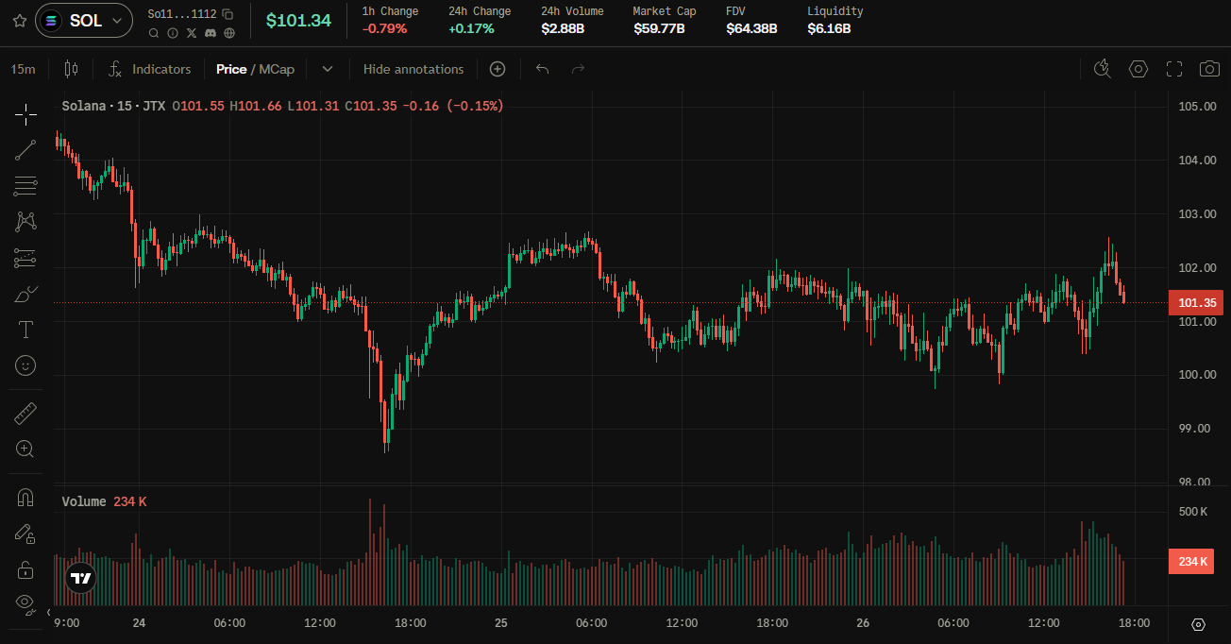This screenshot has height=644, width=1231.
Task: Select the trend line drawing tool
Action: (25, 149)
